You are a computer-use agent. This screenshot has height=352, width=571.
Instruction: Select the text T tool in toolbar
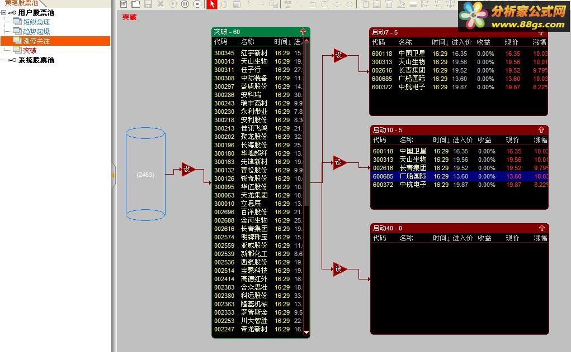pyautogui.click(x=288, y=4)
